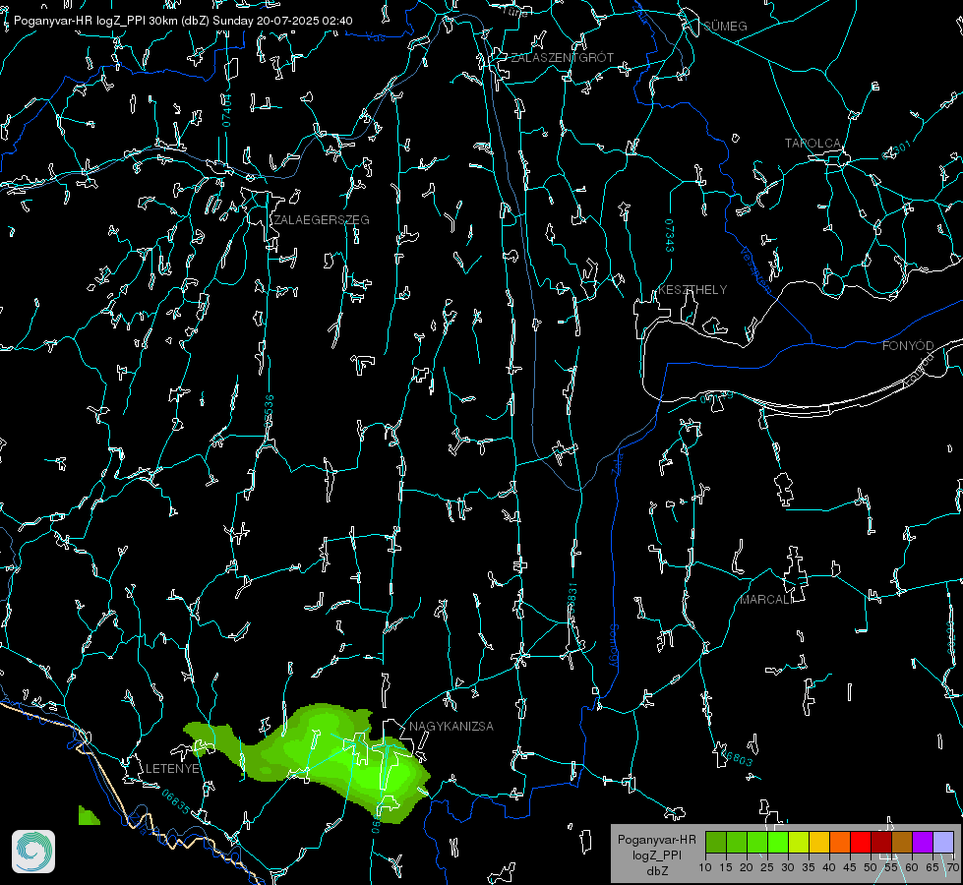Click the ZALASZENTGRÓT city label
963x885 pixels.
coord(563,58)
